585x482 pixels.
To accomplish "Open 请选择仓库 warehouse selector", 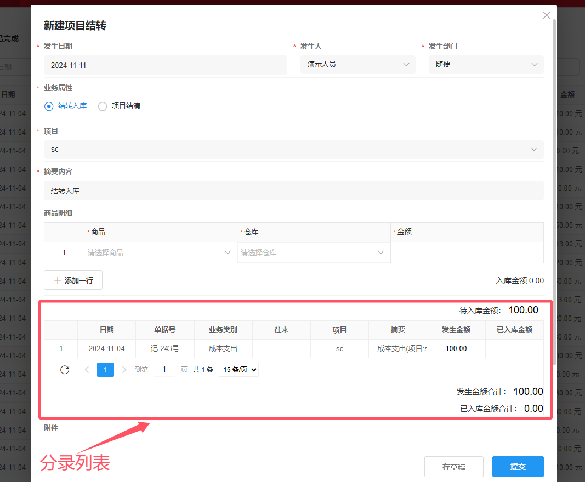I will pyautogui.click(x=313, y=253).
